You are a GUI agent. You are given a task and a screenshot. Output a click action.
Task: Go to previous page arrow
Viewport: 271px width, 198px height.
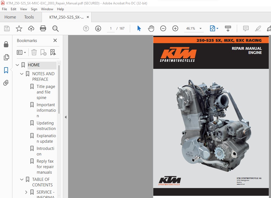pyautogui.click(x=86, y=28)
